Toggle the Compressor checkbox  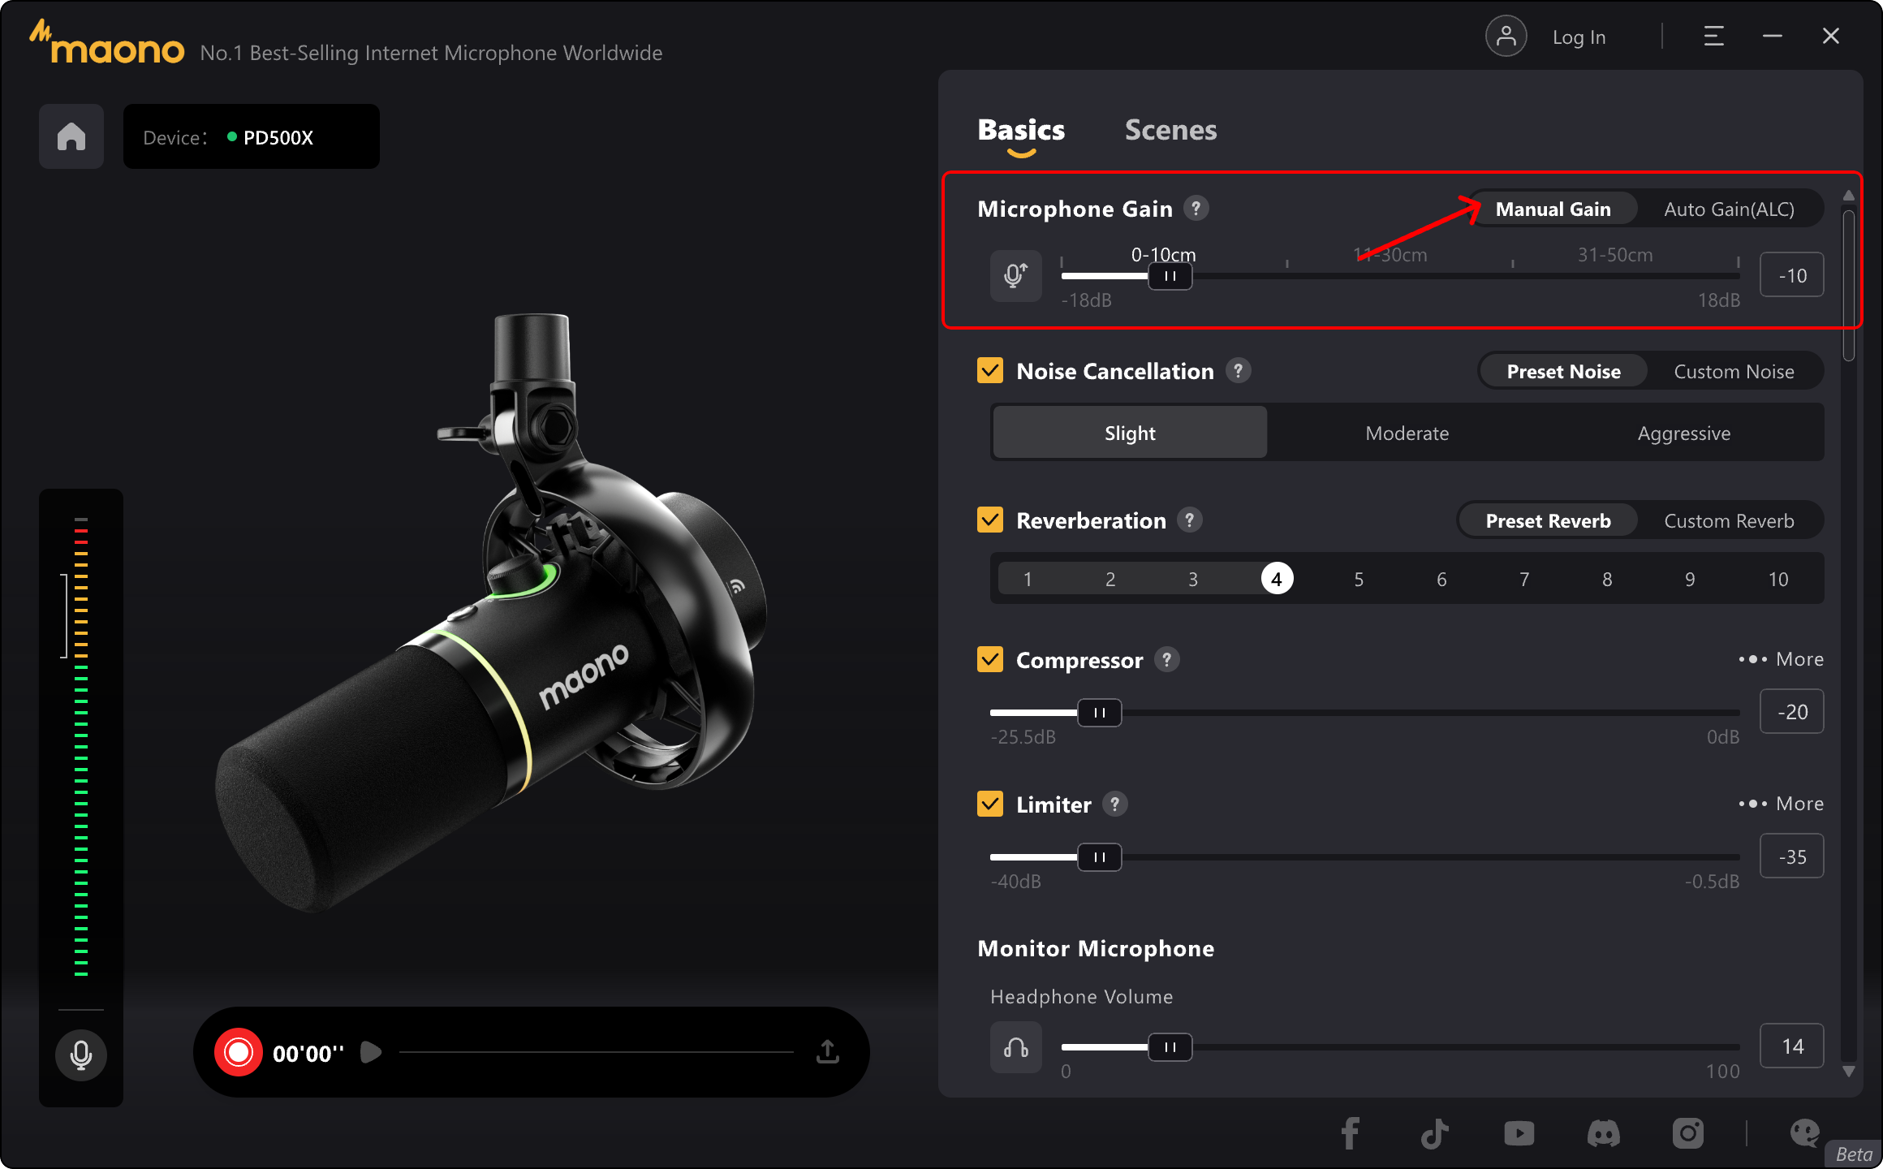coord(990,660)
